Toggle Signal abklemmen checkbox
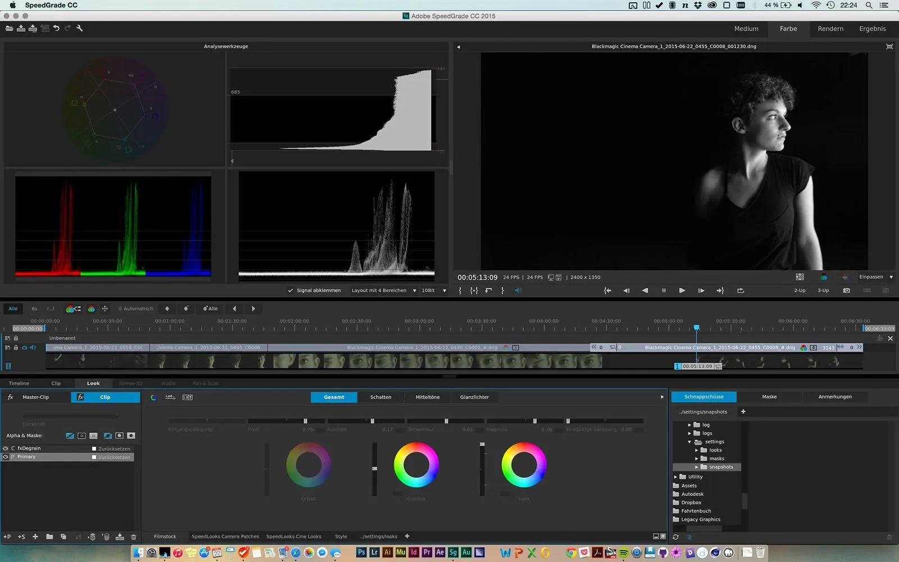The height and width of the screenshot is (562, 899). pyautogui.click(x=290, y=291)
